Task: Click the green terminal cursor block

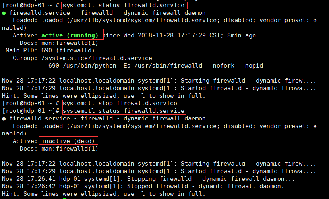Action: [x=64, y=197]
